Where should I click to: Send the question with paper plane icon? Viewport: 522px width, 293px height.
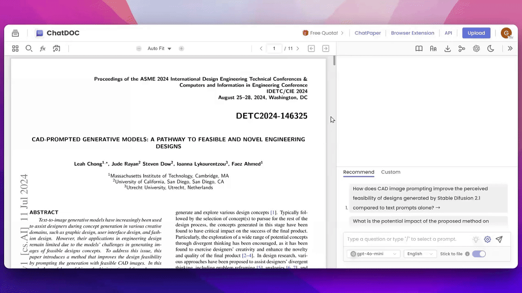tap(499, 239)
